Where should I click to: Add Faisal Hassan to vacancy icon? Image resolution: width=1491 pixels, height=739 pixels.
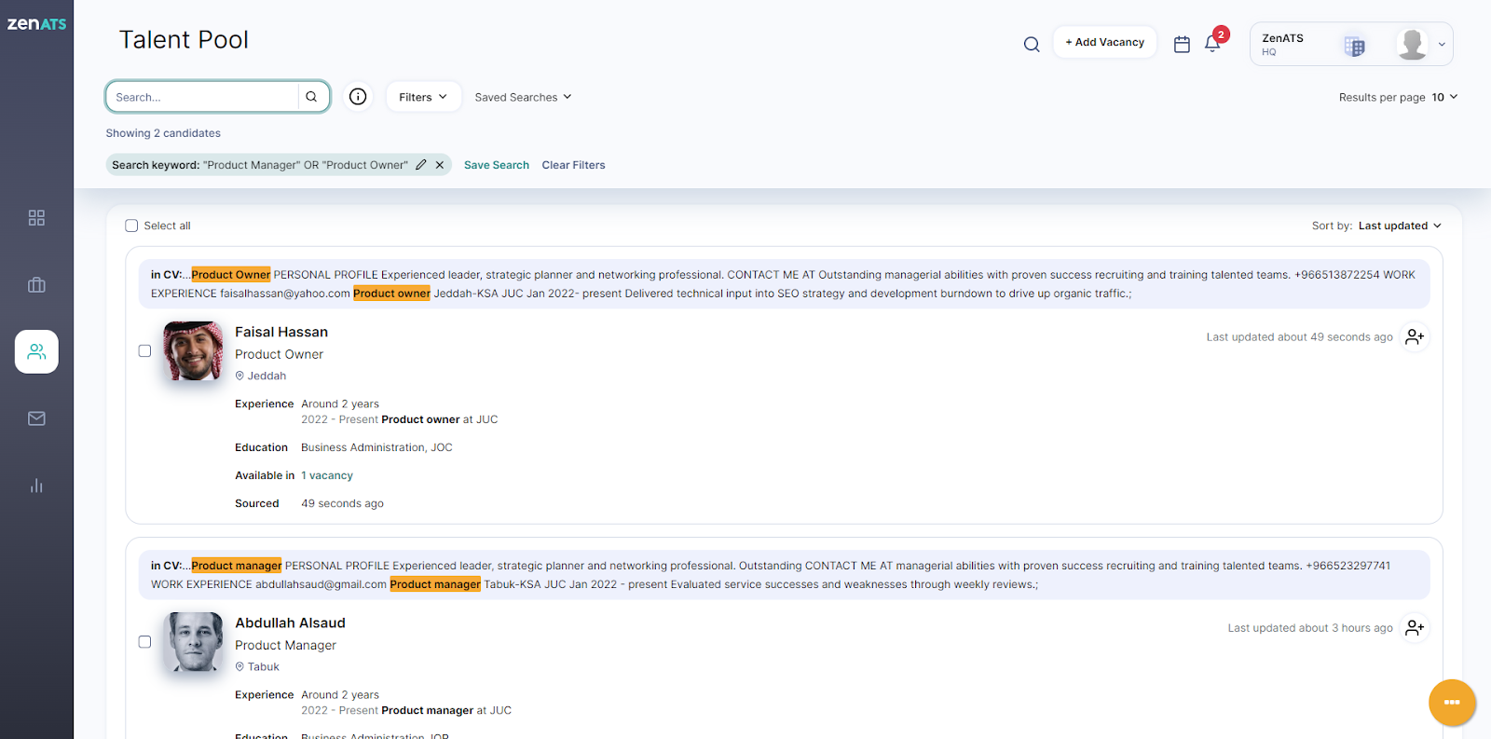(x=1415, y=336)
